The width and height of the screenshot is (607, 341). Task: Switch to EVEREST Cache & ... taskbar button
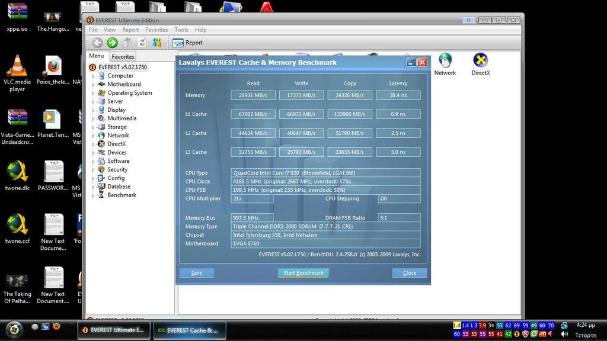(190, 330)
